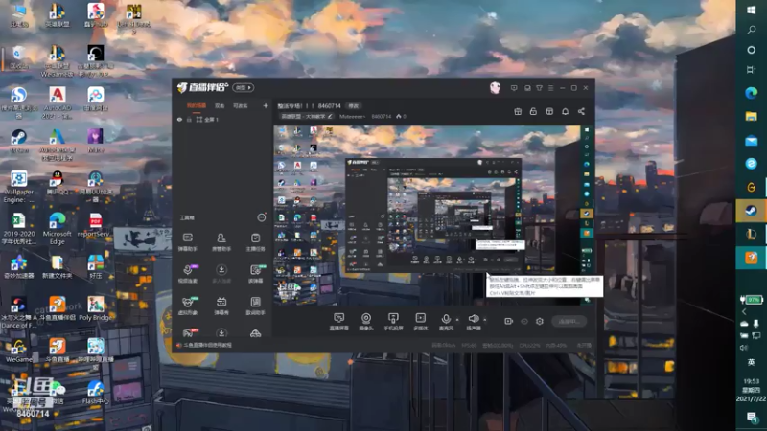The image size is (767, 431).
Task: Open the inbox icon in the title bar
Action: [x=527, y=88]
